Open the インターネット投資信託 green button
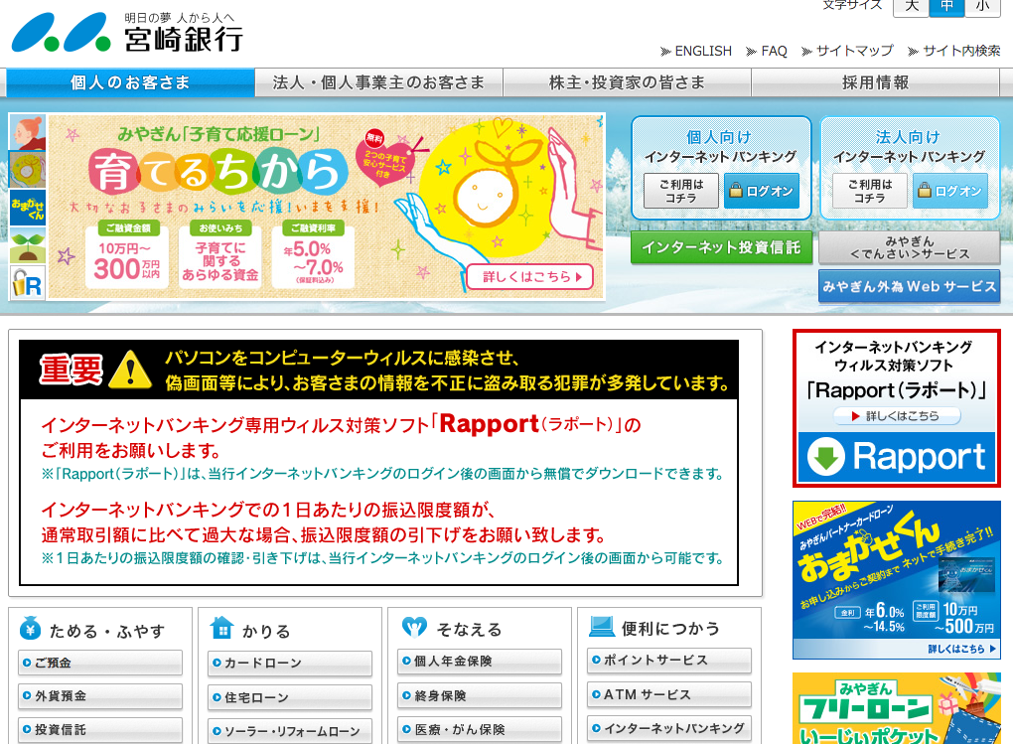The height and width of the screenshot is (744, 1013). pos(721,247)
